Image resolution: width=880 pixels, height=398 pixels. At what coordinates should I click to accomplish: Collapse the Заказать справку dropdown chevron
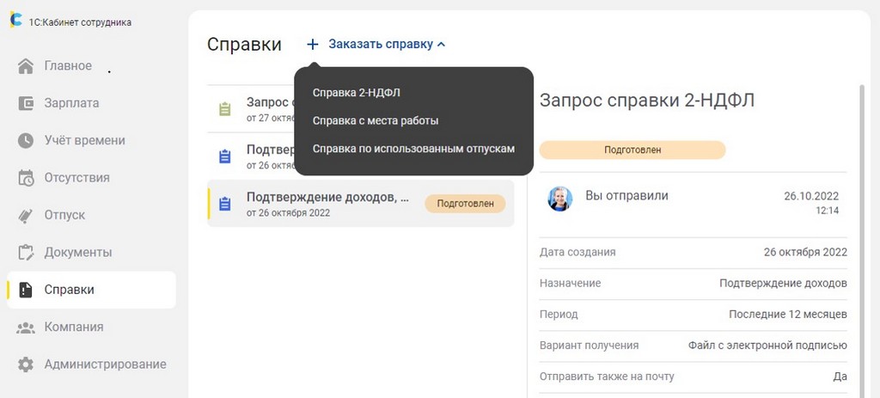(441, 44)
